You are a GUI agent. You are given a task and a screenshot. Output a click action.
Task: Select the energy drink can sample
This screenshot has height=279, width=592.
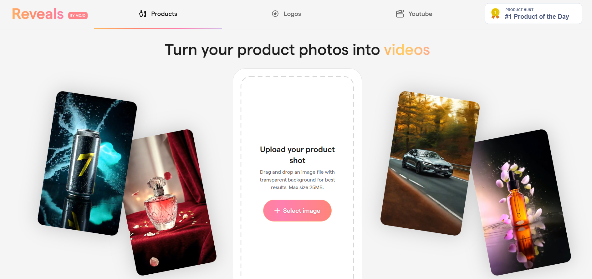[87, 163]
